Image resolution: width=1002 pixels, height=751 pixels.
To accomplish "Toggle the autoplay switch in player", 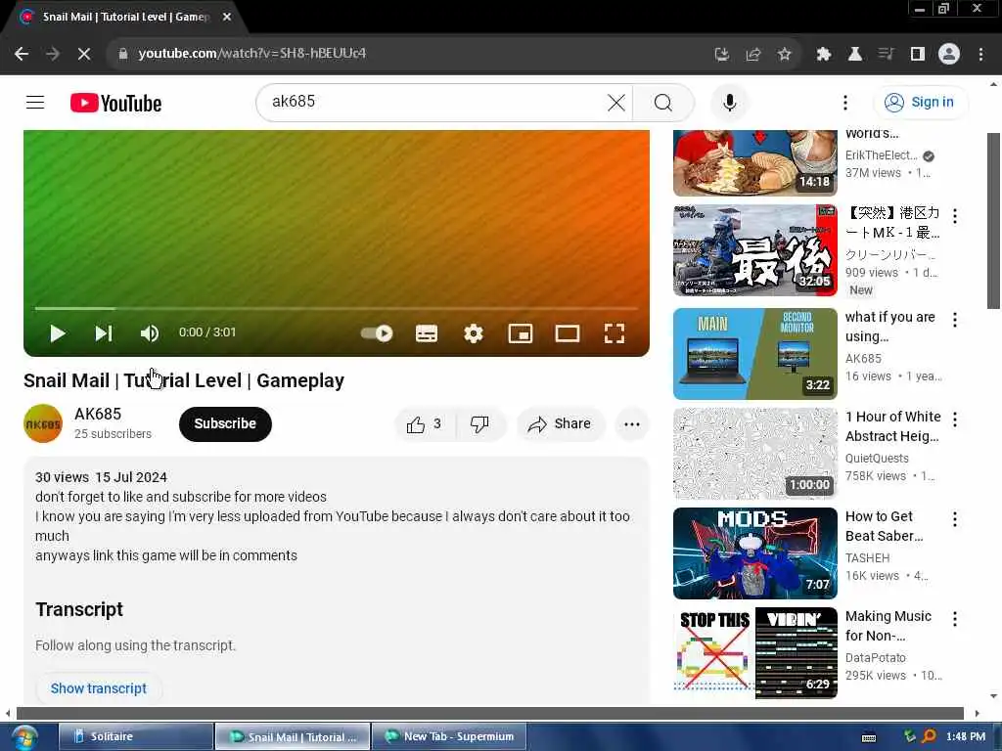I will click(377, 333).
